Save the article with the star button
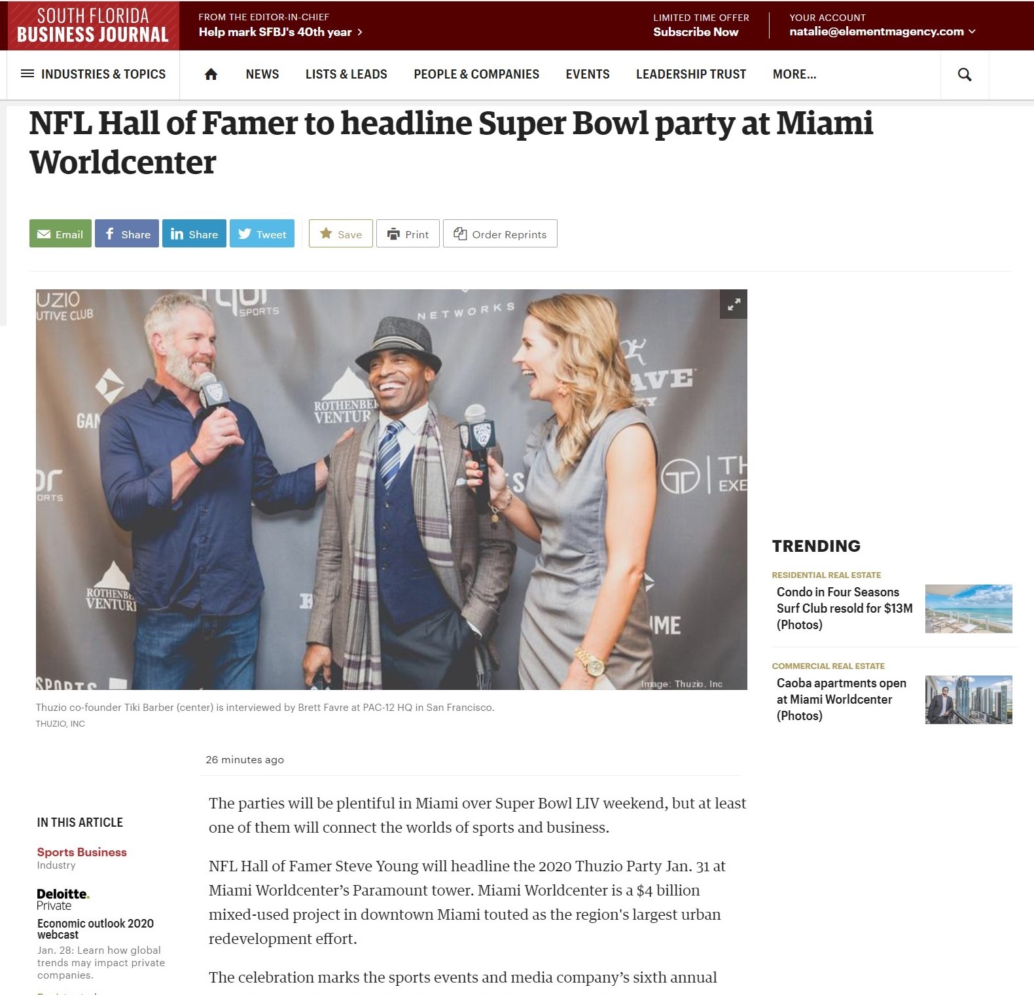Image resolution: width=1034 pixels, height=995 pixels. (x=340, y=234)
